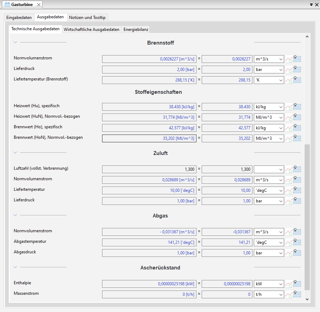Click the pin list icon in the Luftzahl row

click(x=297, y=169)
